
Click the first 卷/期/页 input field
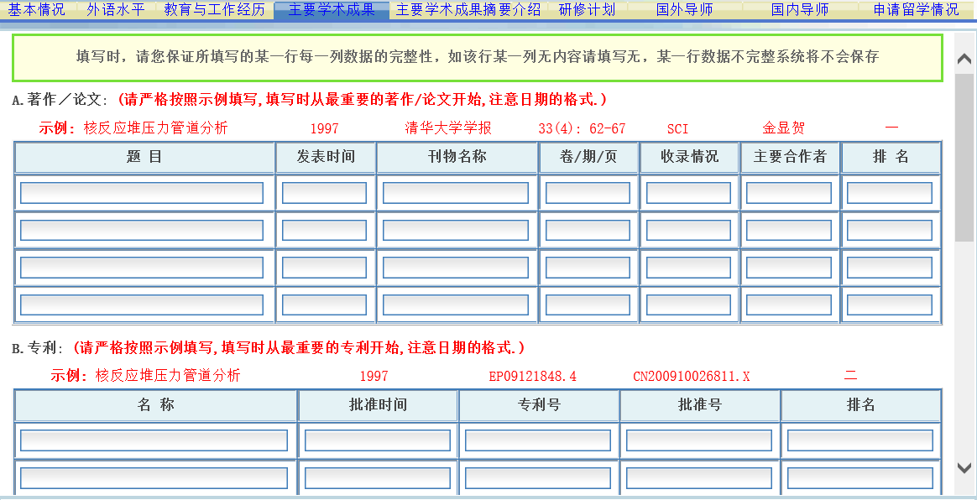click(x=588, y=191)
